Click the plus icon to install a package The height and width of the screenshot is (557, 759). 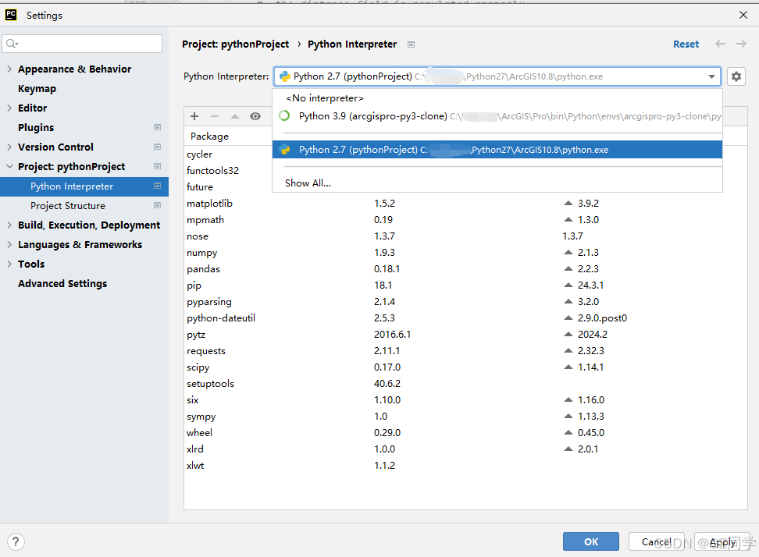pos(194,116)
